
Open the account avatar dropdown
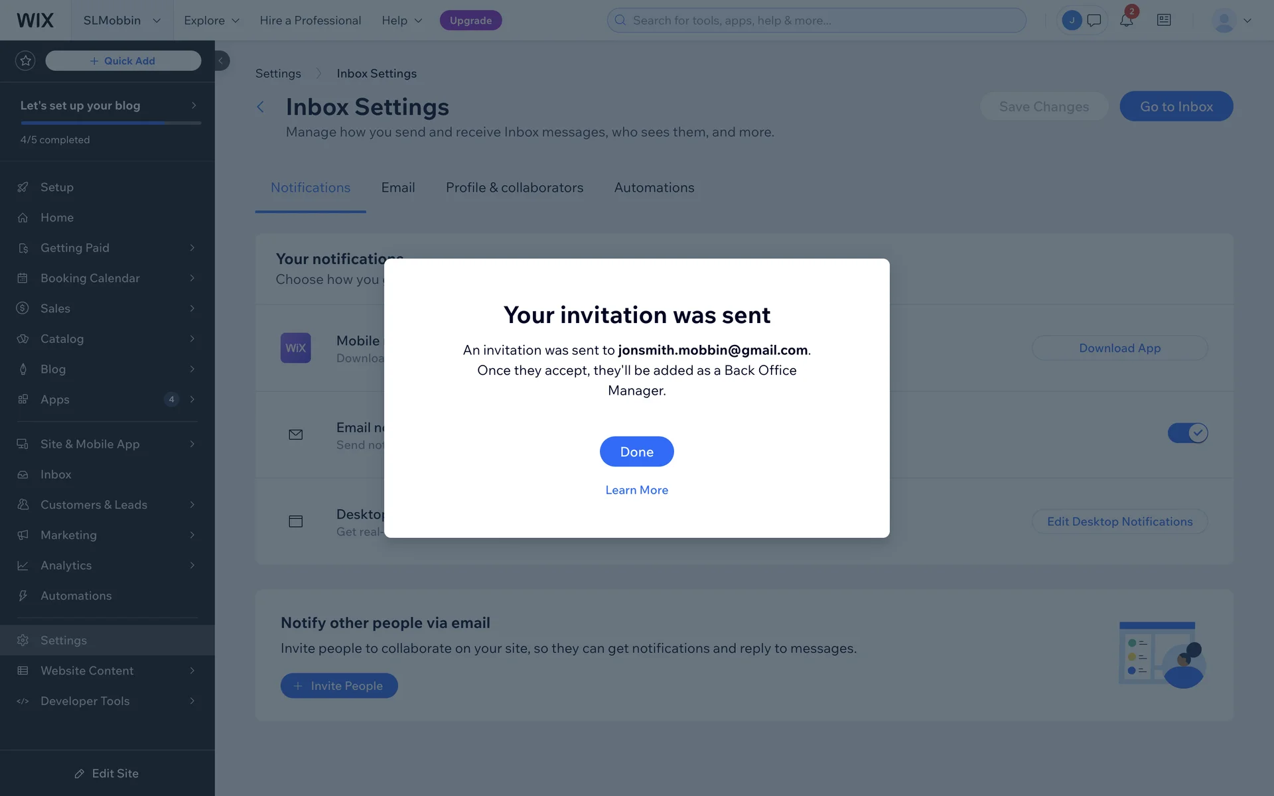(x=1232, y=20)
